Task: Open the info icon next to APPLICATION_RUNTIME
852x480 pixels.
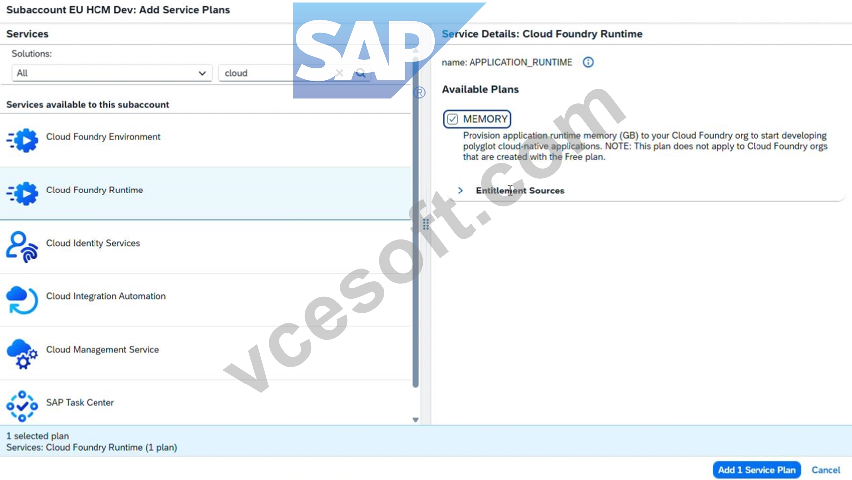Action: click(x=588, y=62)
